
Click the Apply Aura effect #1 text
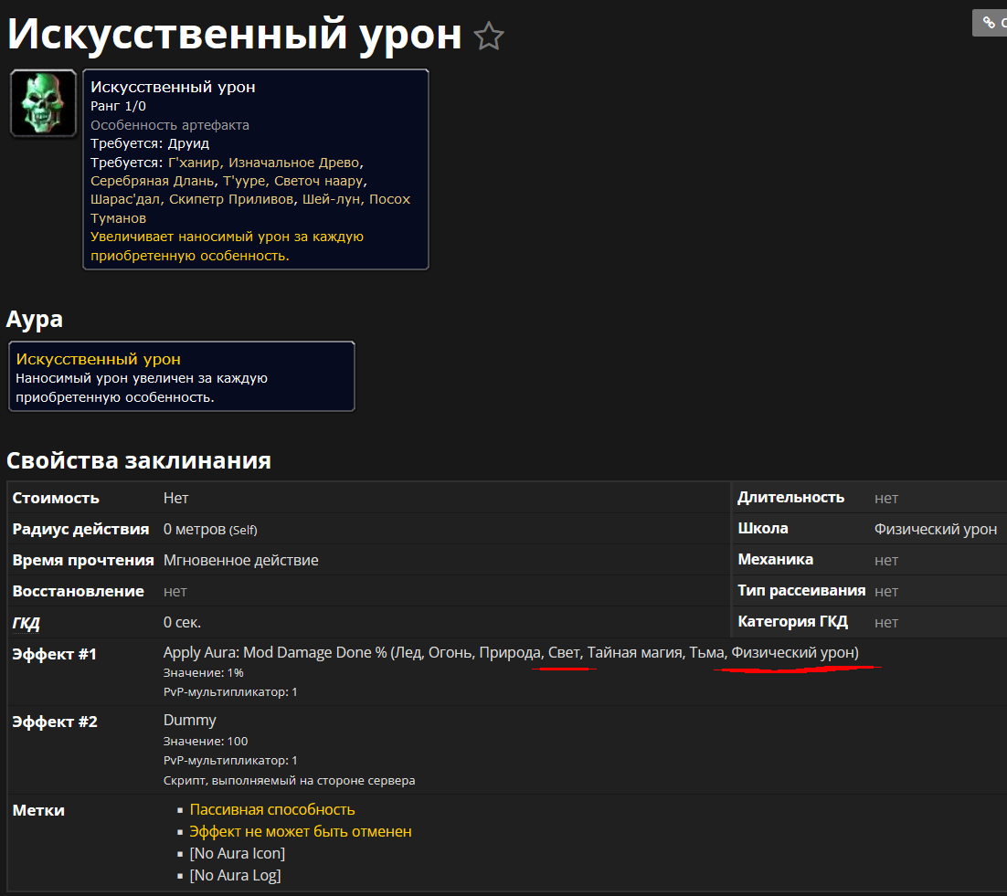(x=274, y=652)
